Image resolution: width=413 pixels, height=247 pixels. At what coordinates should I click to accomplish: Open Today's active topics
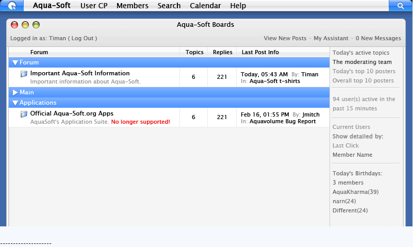[x=361, y=53]
